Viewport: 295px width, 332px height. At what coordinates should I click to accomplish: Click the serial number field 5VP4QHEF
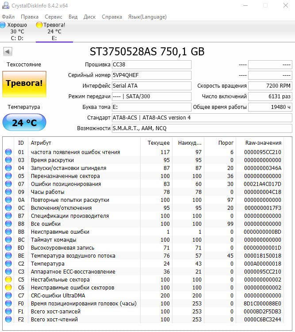coord(152,75)
